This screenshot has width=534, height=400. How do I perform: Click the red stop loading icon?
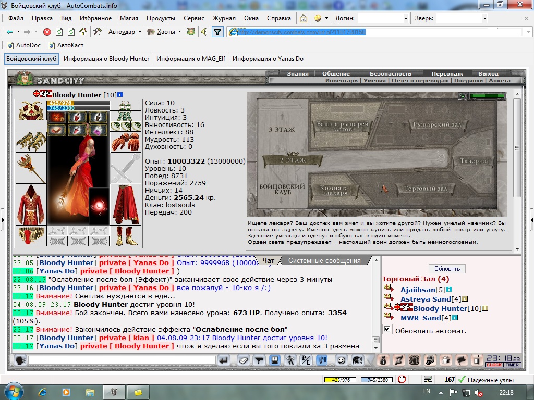47,32
